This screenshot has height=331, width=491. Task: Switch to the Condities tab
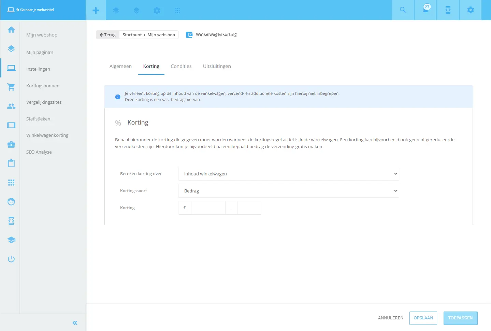(x=181, y=66)
